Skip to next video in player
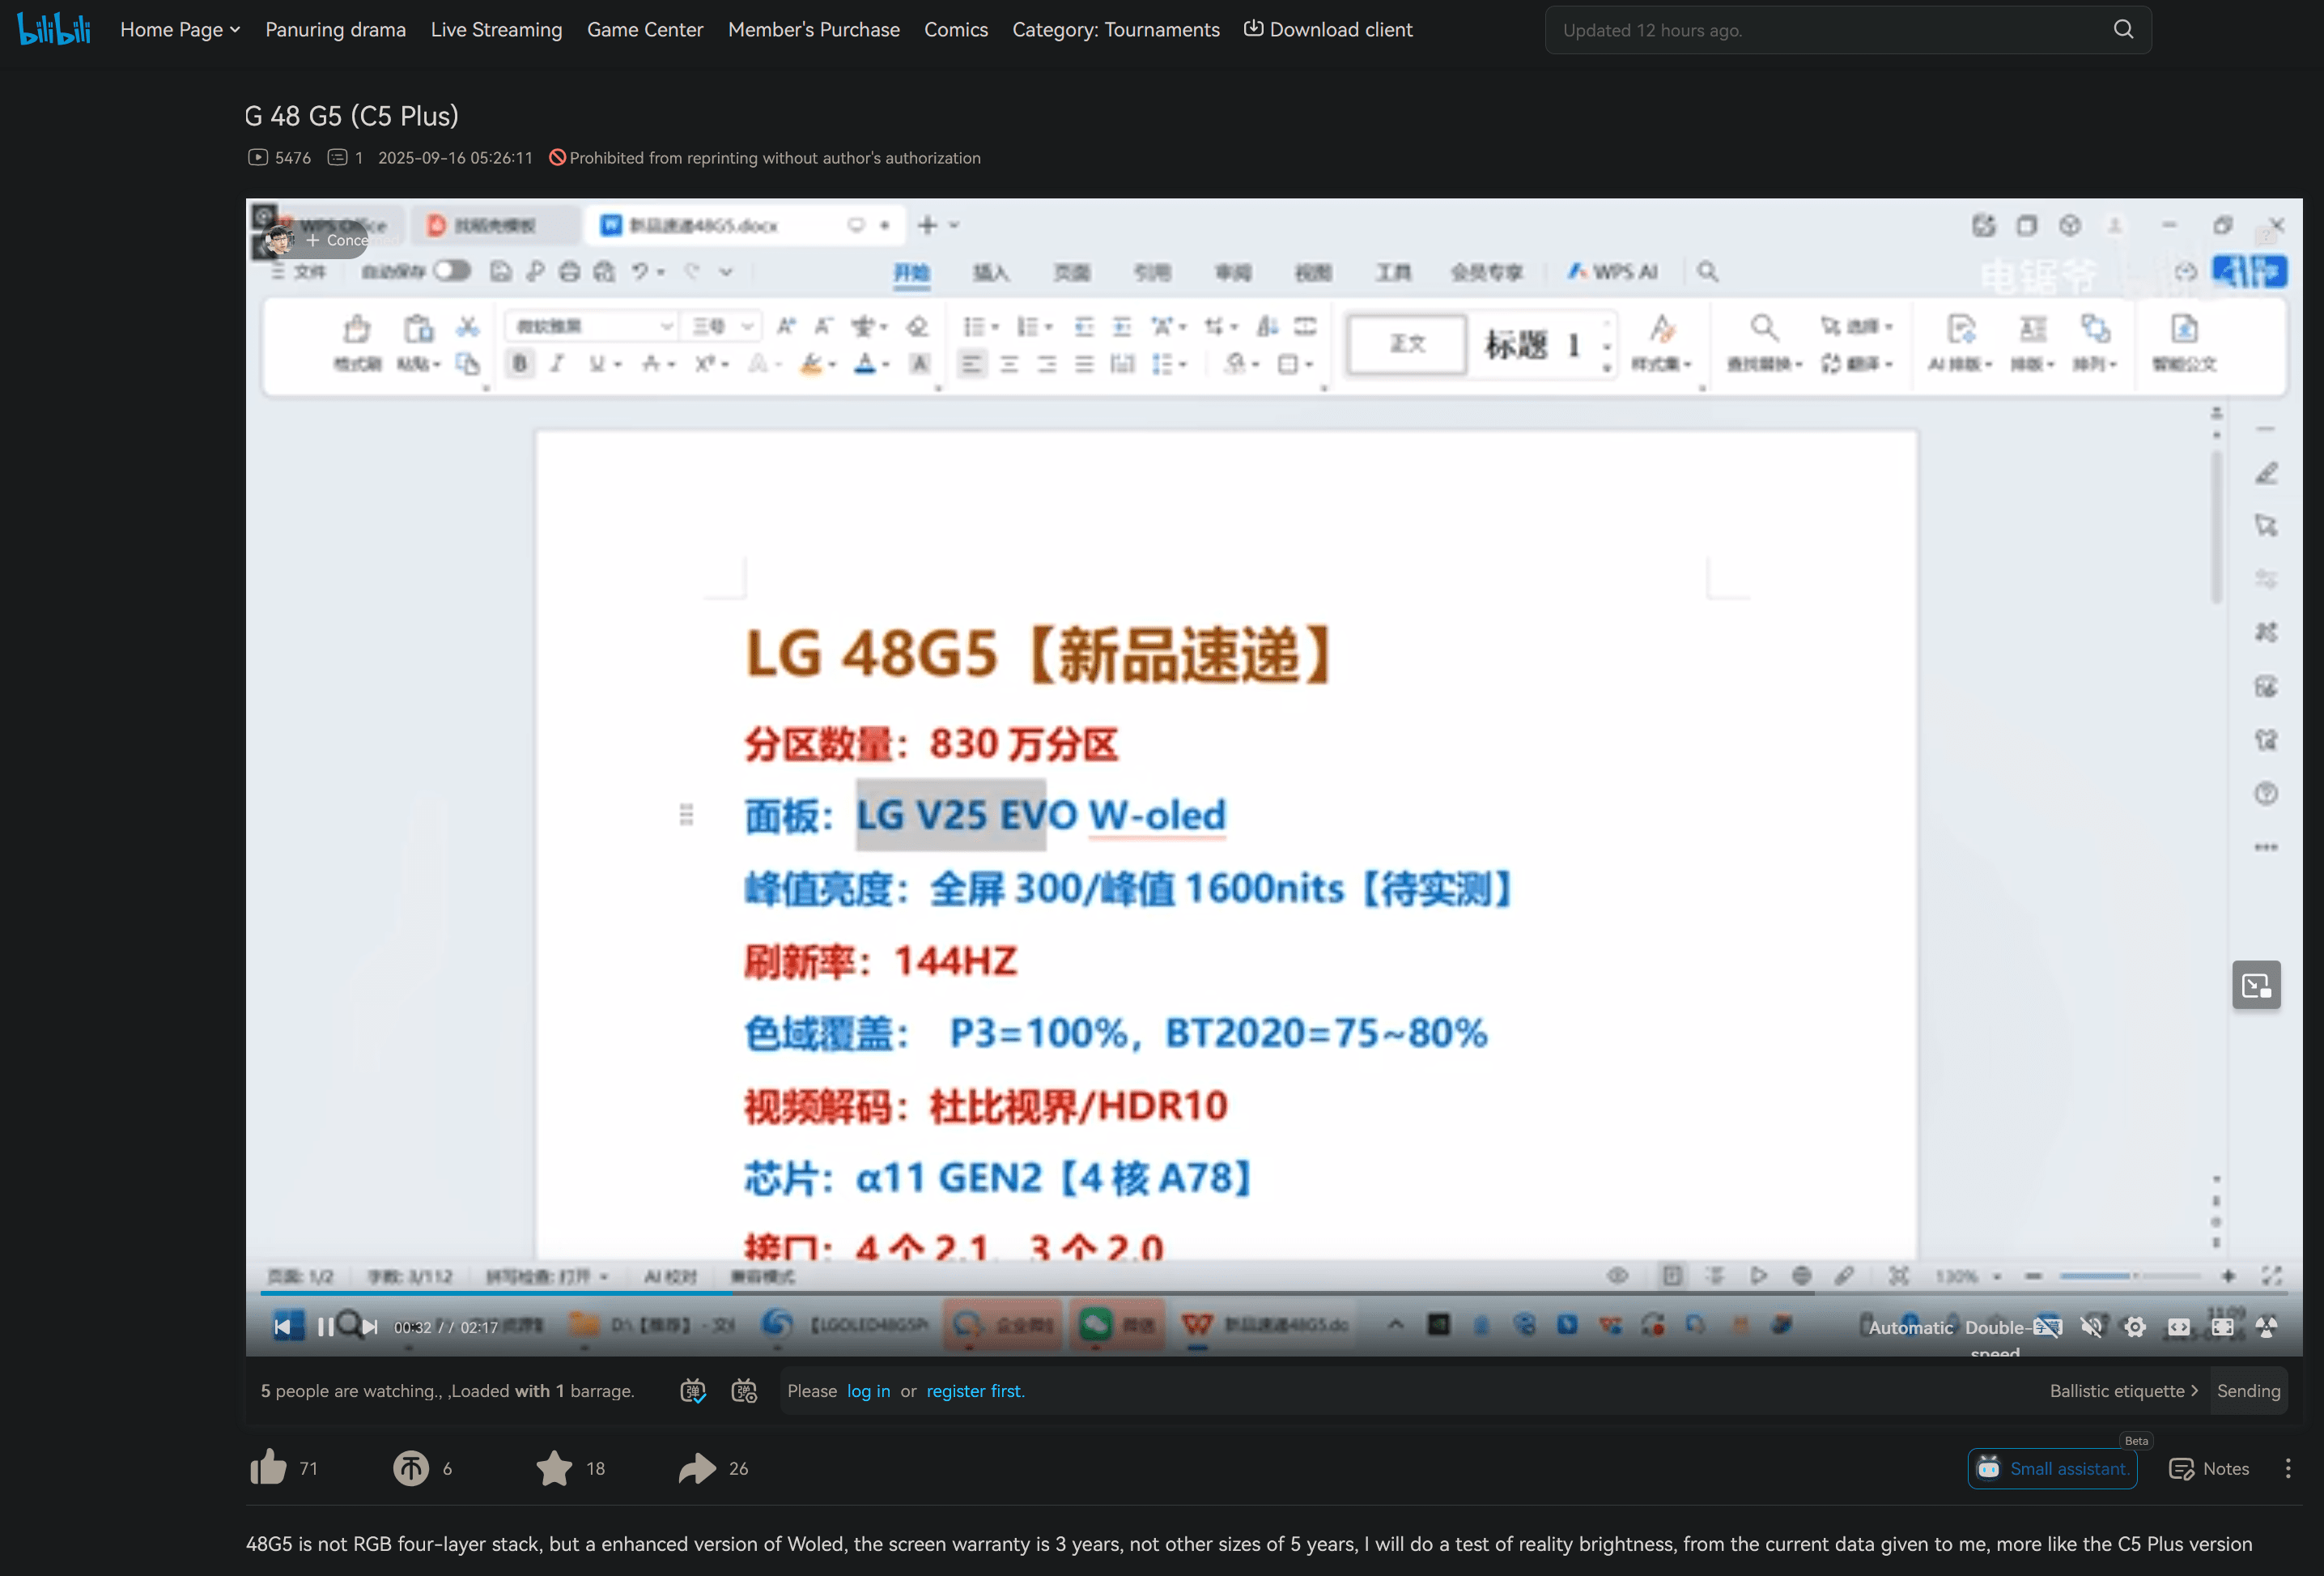The height and width of the screenshot is (1576, 2324). (x=370, y=1327)
